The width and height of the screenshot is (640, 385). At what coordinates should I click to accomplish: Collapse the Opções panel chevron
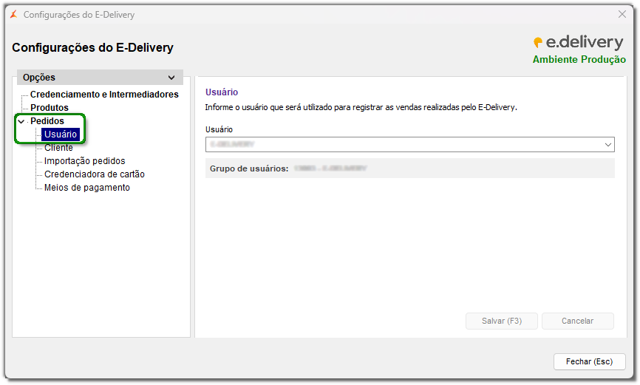[x=171, y=78]
